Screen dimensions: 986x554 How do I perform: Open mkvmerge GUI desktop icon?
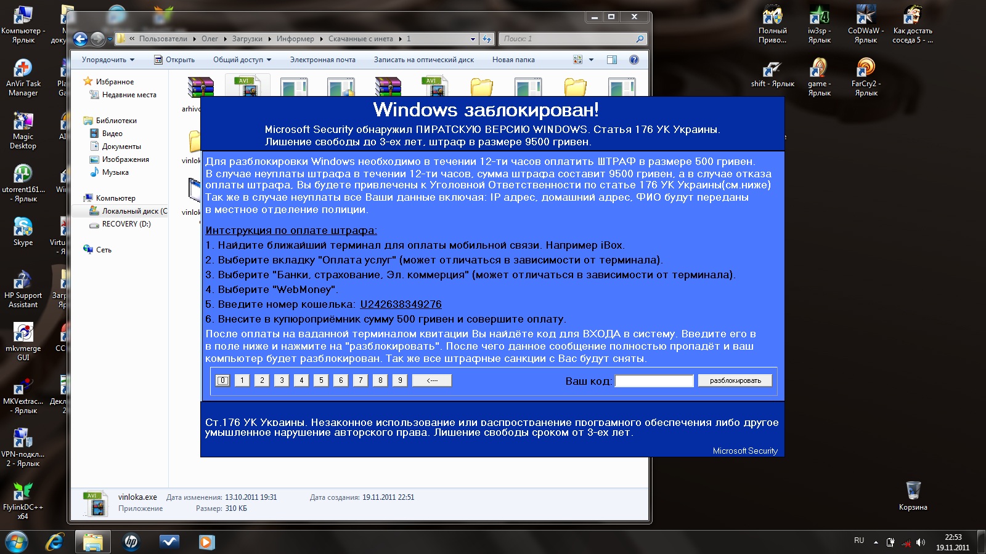click(23, 342)
